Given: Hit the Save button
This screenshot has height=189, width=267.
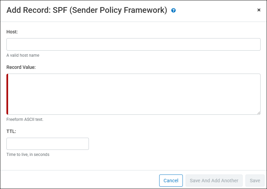Looking at the screenshot, I should coord(255,181).
